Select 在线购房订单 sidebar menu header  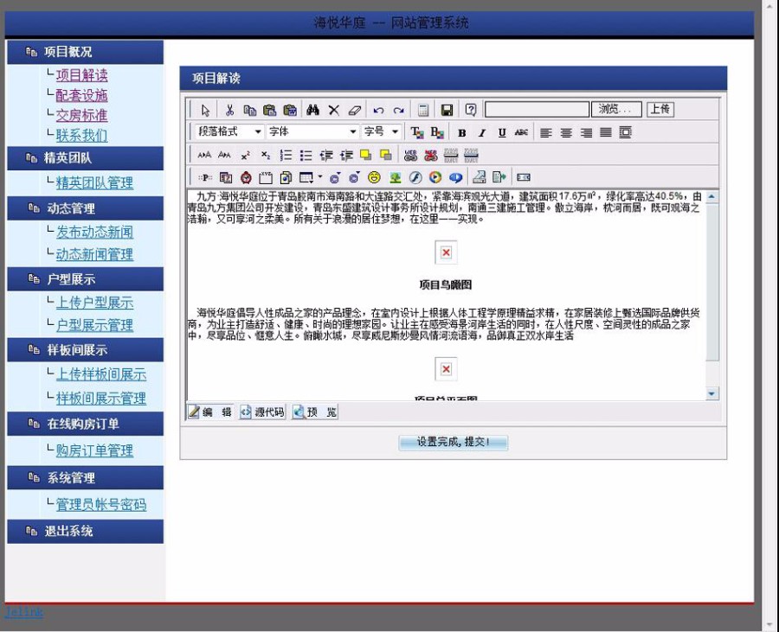[x=85, y=425]
